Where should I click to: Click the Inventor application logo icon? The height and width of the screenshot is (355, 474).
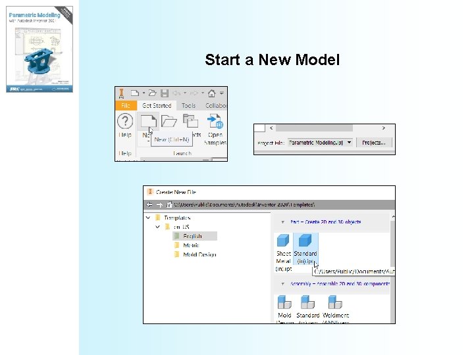point(122,93)
